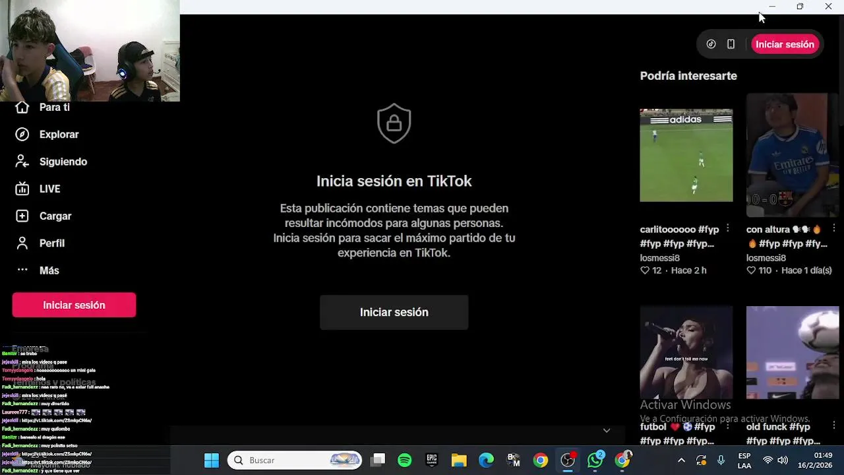Click the phone app icon in top bar

[731, 44]
